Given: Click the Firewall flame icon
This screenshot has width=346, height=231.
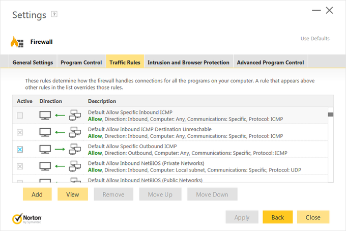Looking at the screenshot, I should click(17, 42).
